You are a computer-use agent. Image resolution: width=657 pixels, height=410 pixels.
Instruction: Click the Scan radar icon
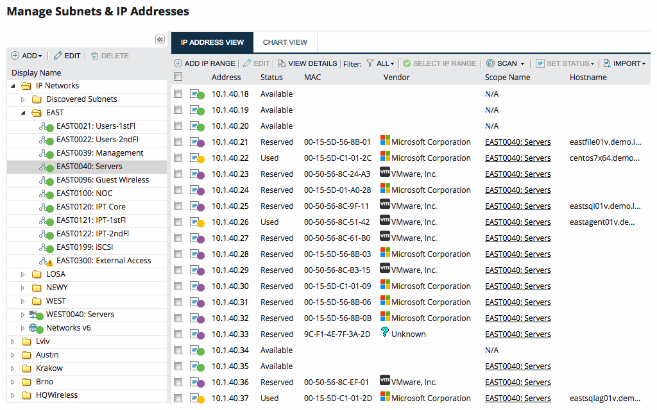[490, 63]
